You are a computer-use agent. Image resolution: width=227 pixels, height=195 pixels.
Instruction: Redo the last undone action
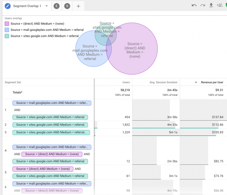(203, 5)
